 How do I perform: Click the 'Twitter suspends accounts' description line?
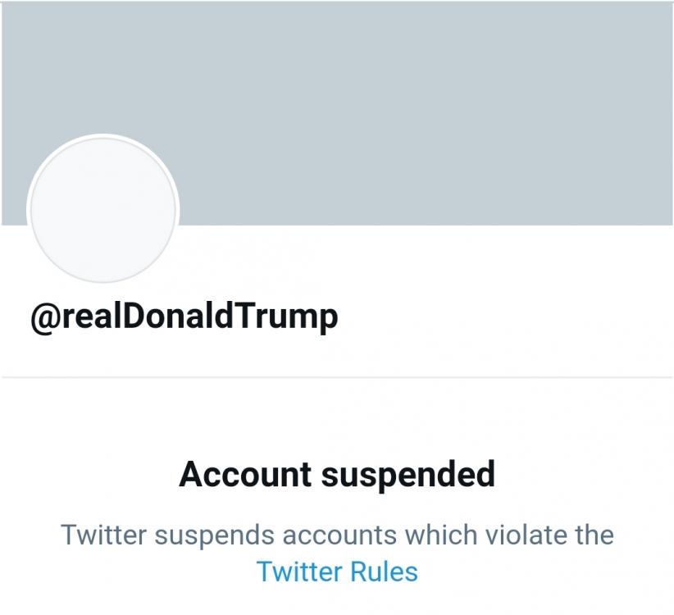click(x=337, y=535)
